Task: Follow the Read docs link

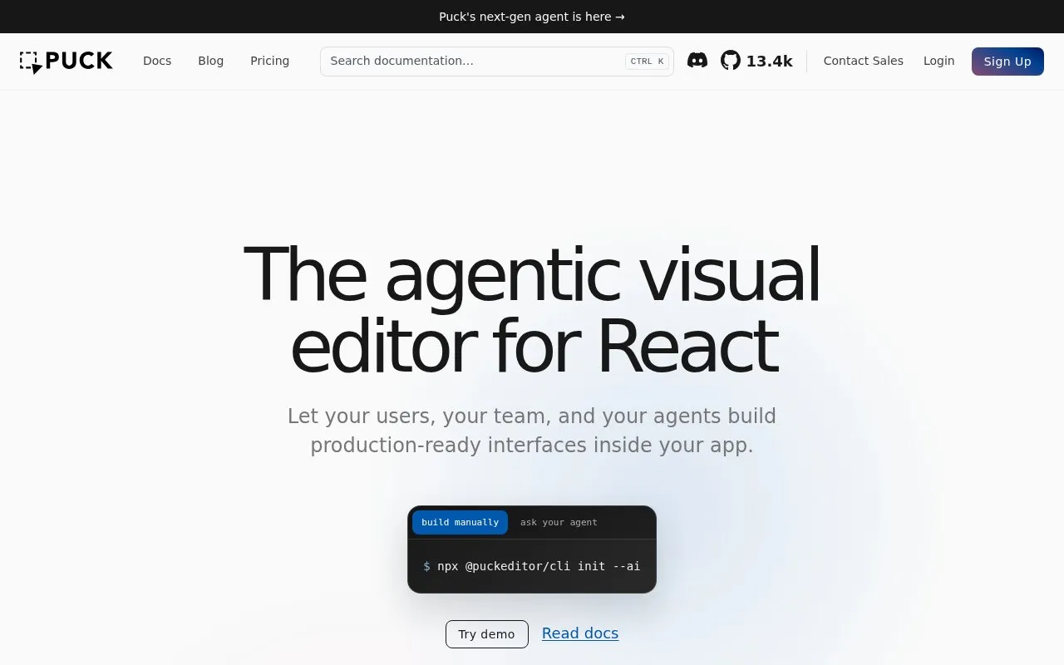Action: click(x=580, y=633)
